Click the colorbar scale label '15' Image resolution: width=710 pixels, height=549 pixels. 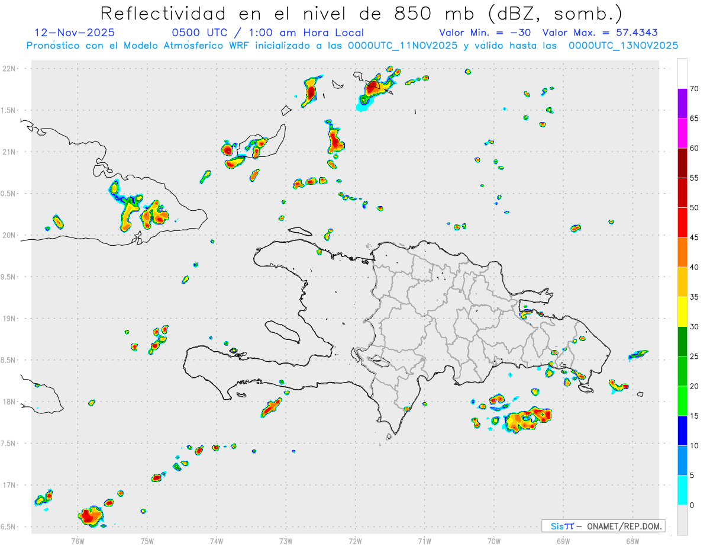click(x=695, y=416)
